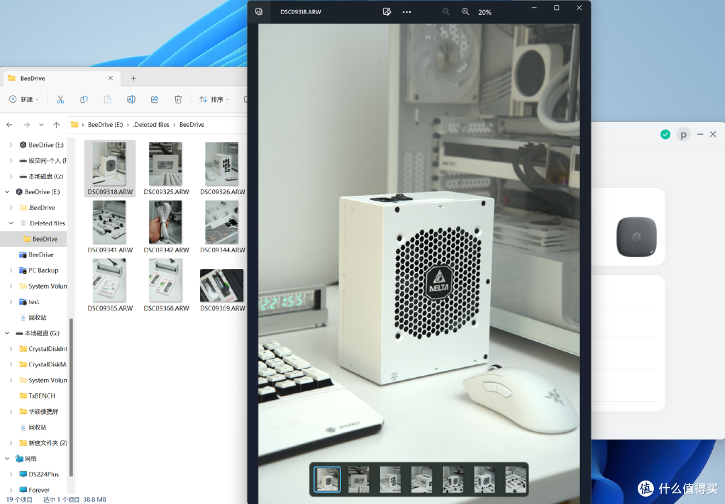Zoom out in the Photos viewer

446,11
